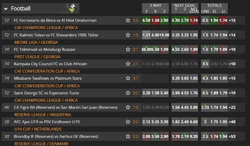Favorite FC Kakheti Telavi match star
Image resolution: width=250 pixels, height=146 pixels.
[128, 35]
